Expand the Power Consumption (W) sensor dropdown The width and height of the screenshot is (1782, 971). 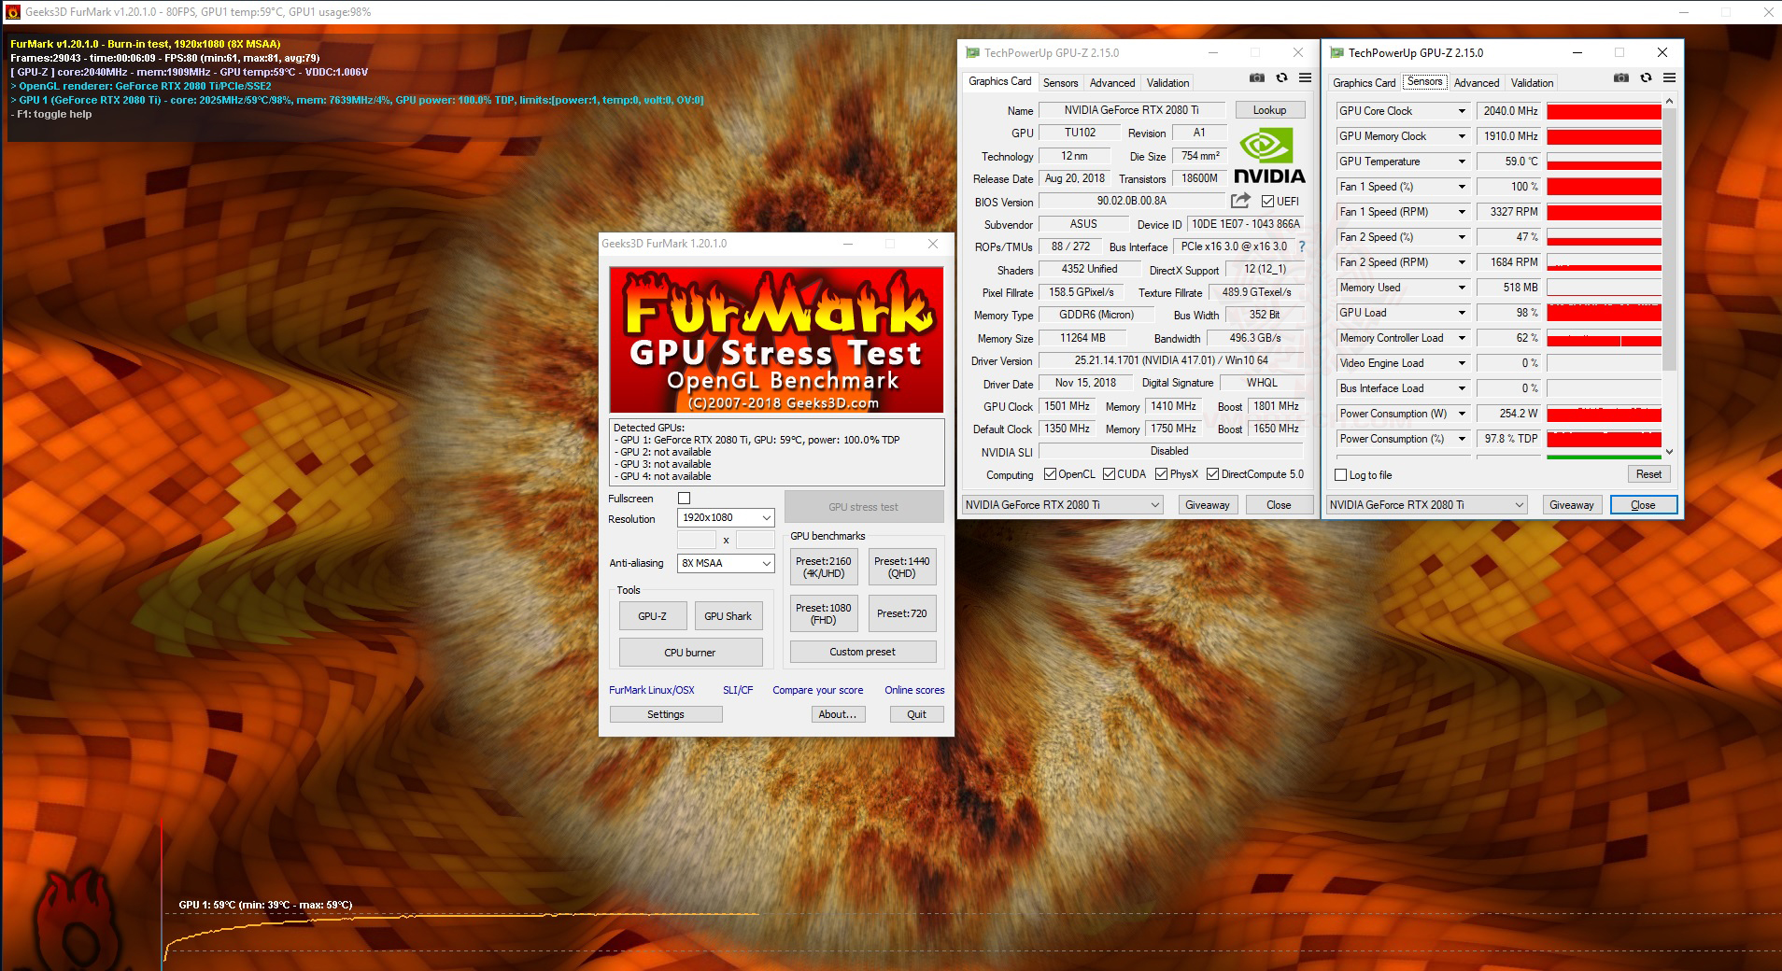(x=1462, y=414)
